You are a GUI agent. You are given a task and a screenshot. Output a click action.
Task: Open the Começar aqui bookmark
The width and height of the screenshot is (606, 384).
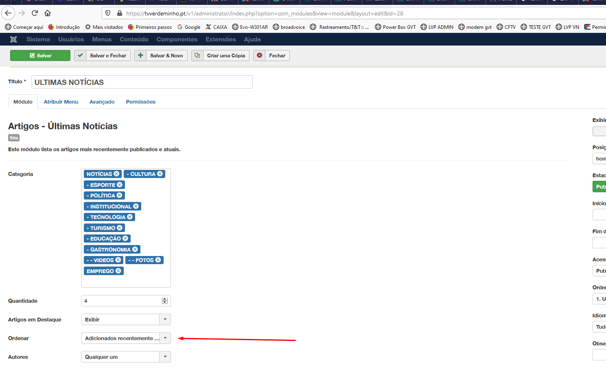pyautogui.click(x=24, y=27)
